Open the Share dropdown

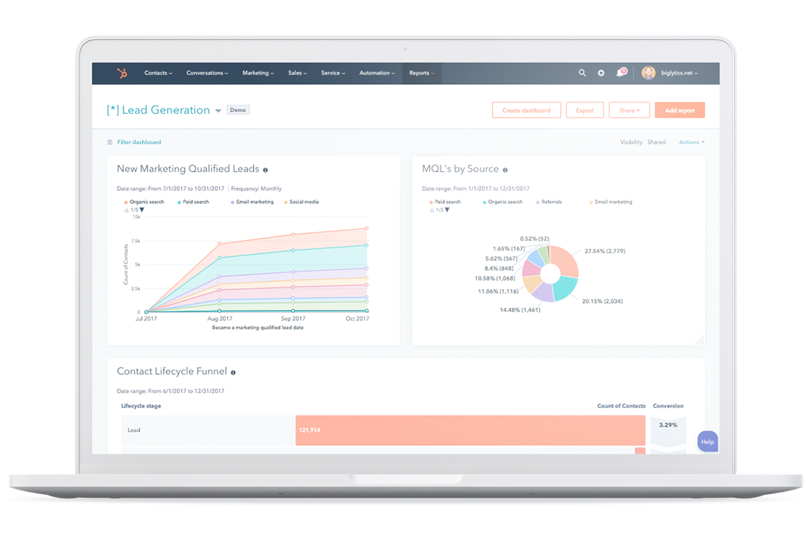(x=629, y=111)
